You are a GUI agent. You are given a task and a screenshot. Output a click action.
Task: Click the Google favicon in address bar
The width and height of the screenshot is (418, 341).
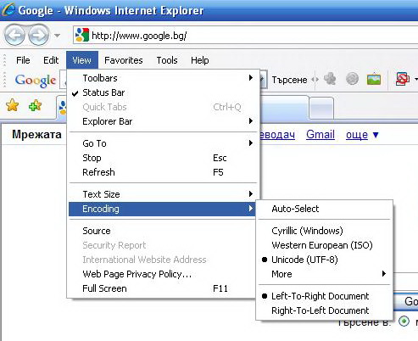coord(82,36)
